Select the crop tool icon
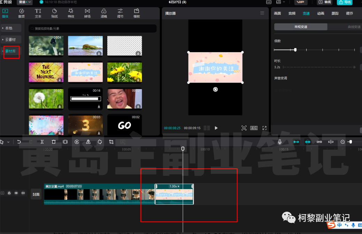362x234 pixels. coord(111,142)
